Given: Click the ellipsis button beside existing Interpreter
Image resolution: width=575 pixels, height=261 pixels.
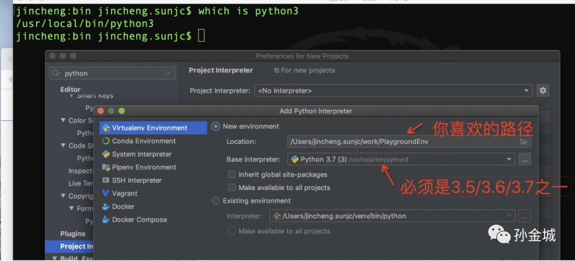Looking at the screenshot, I should (524, 216).
